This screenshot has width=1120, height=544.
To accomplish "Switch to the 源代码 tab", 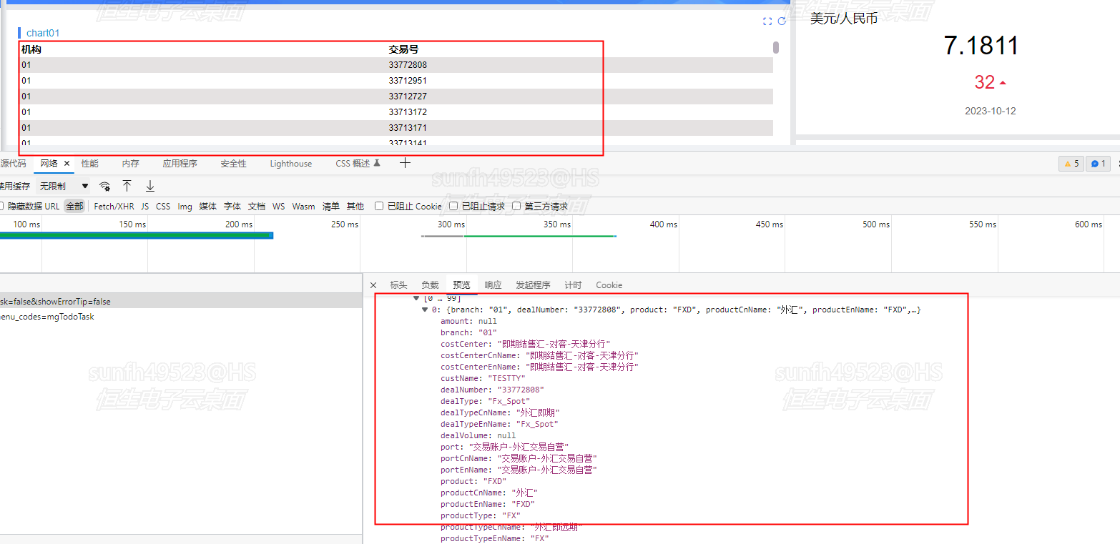I will pos(12,164).
